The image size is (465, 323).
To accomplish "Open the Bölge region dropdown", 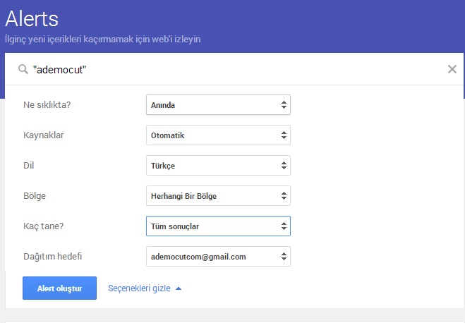I will pyautogui.click(x=218, y=195).
